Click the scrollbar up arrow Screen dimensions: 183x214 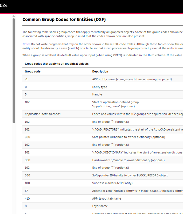[14, 16]
